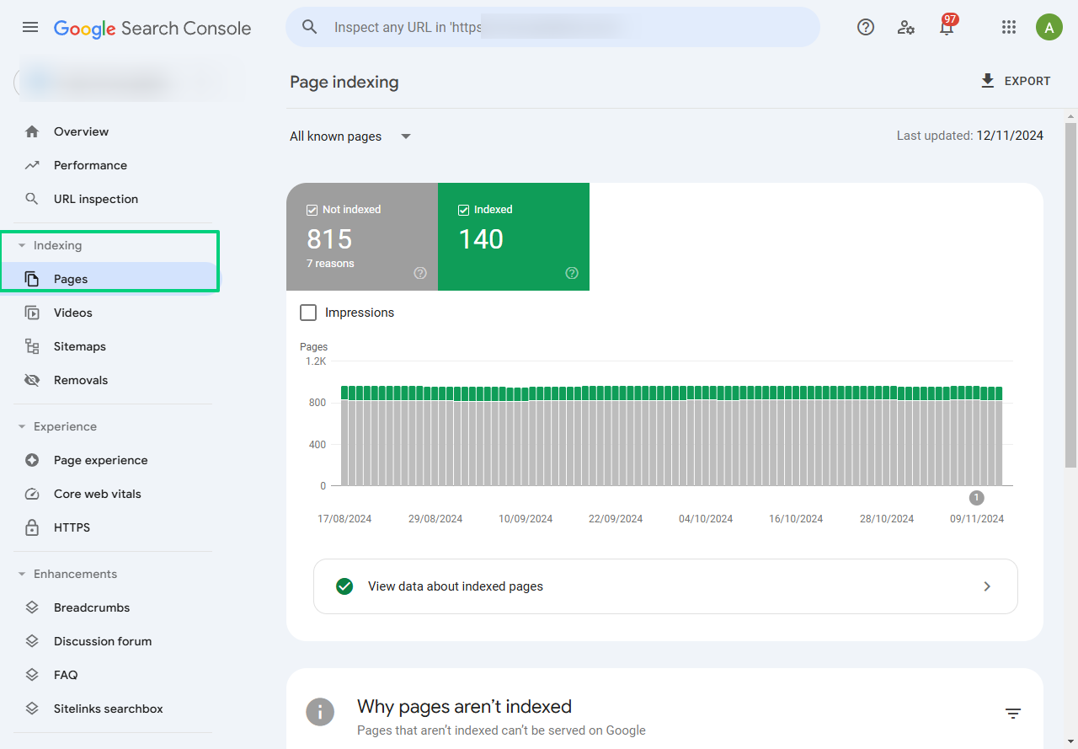Open filter icon beside Why pages aren't indexed
The width and height of the screenshot is (1078, 749).
1013,714
